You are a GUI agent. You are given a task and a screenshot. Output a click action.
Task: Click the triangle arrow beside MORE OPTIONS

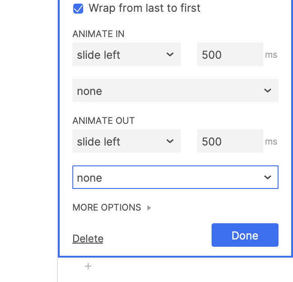tap(149, 208)
